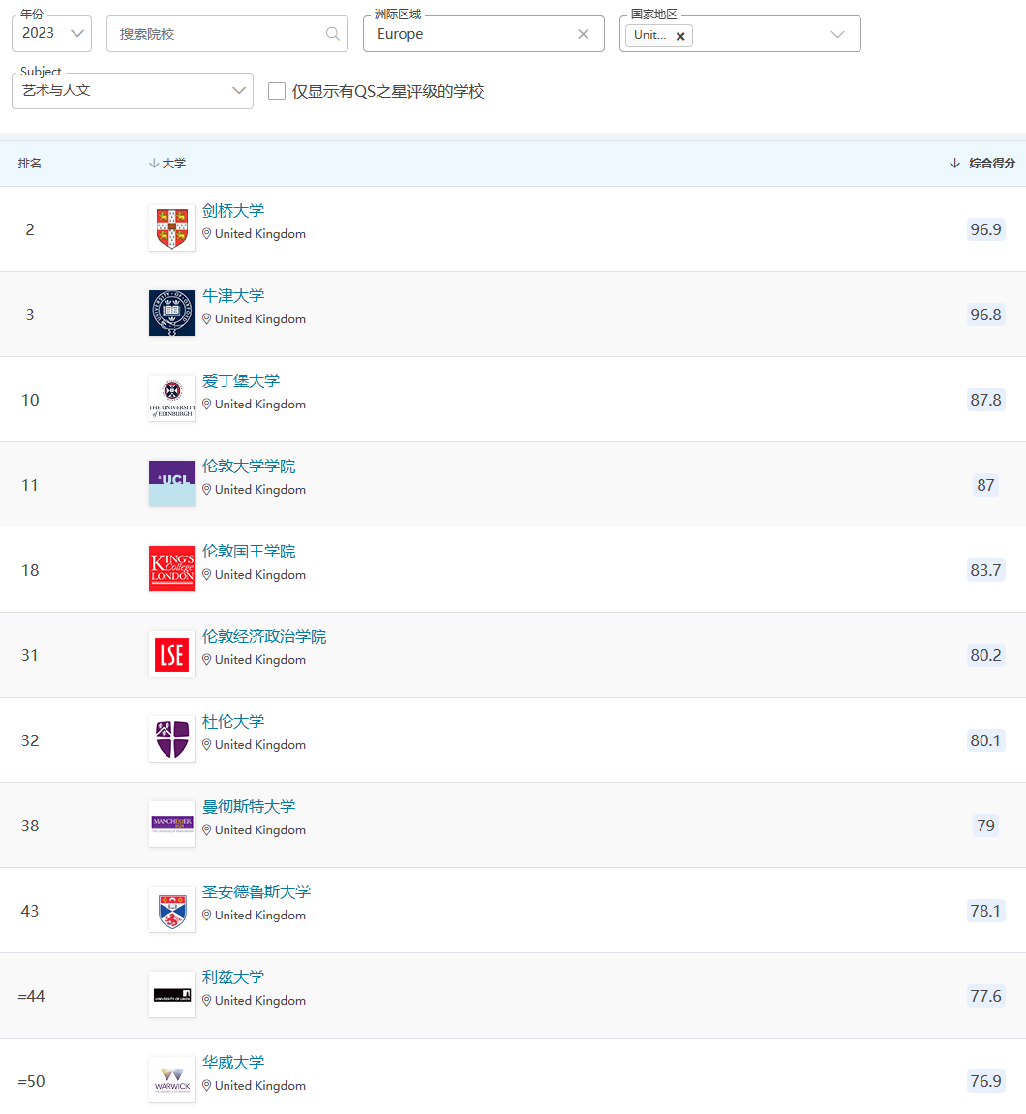The image size is (1026, 1114).
Task: Open the 伦敦大学学院 link
Action: pyautogui.click(x=249, y=467)
